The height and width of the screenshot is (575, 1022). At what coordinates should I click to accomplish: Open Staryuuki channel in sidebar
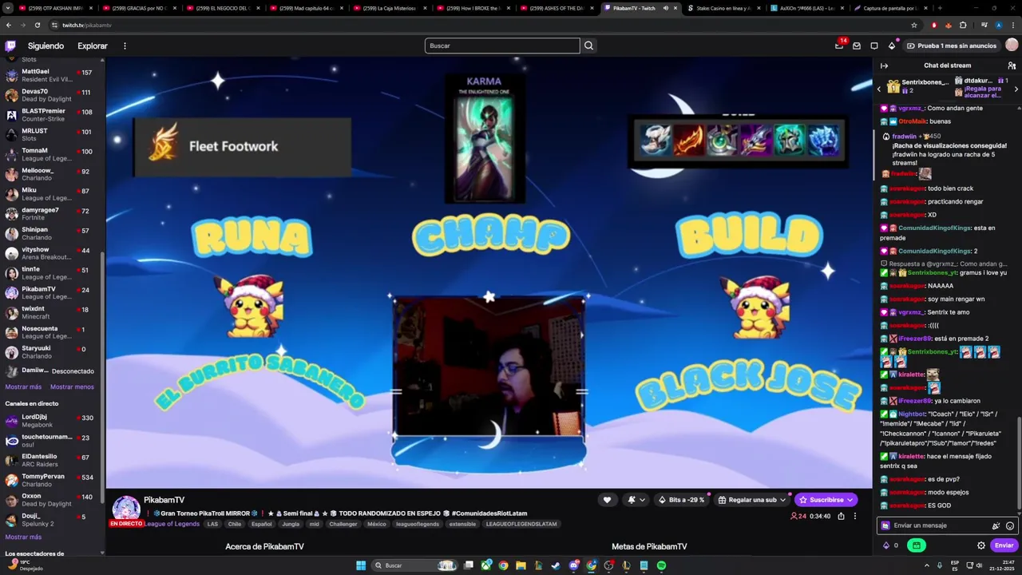(52, 351)
